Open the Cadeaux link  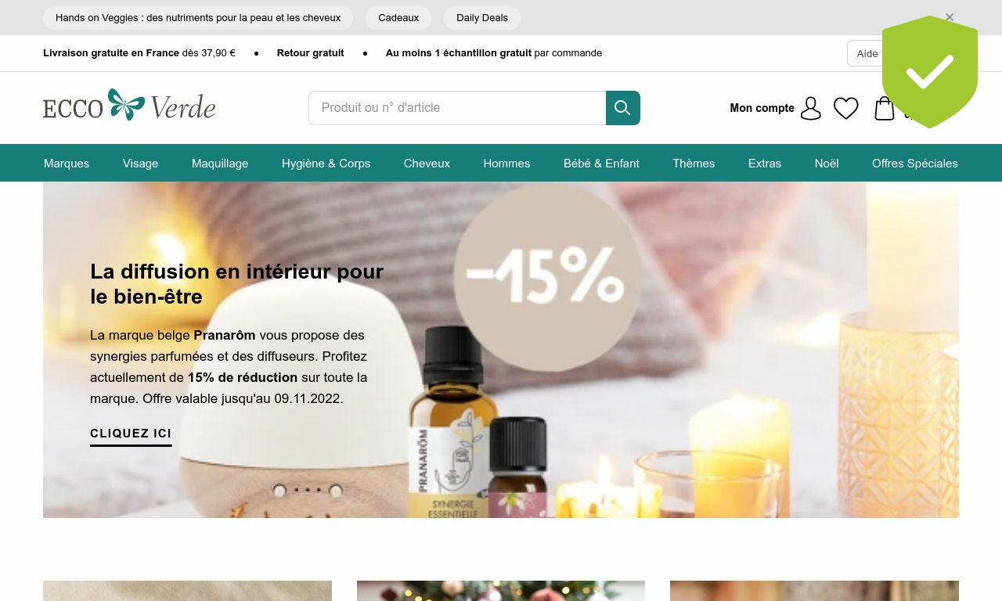(x=398, y=17)
